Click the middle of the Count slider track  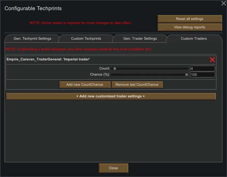[150, 69]
